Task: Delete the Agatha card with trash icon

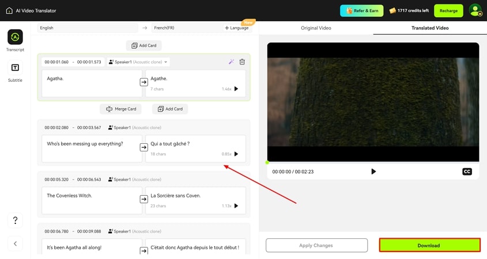Action: point(242,62)
